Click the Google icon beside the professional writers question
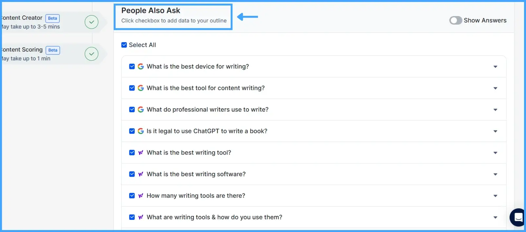Viewport: 526px width, 232px height. click(141, 109)
